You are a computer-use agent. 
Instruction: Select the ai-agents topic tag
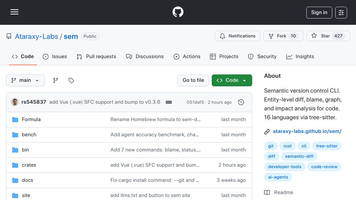(x=278, y=177)
